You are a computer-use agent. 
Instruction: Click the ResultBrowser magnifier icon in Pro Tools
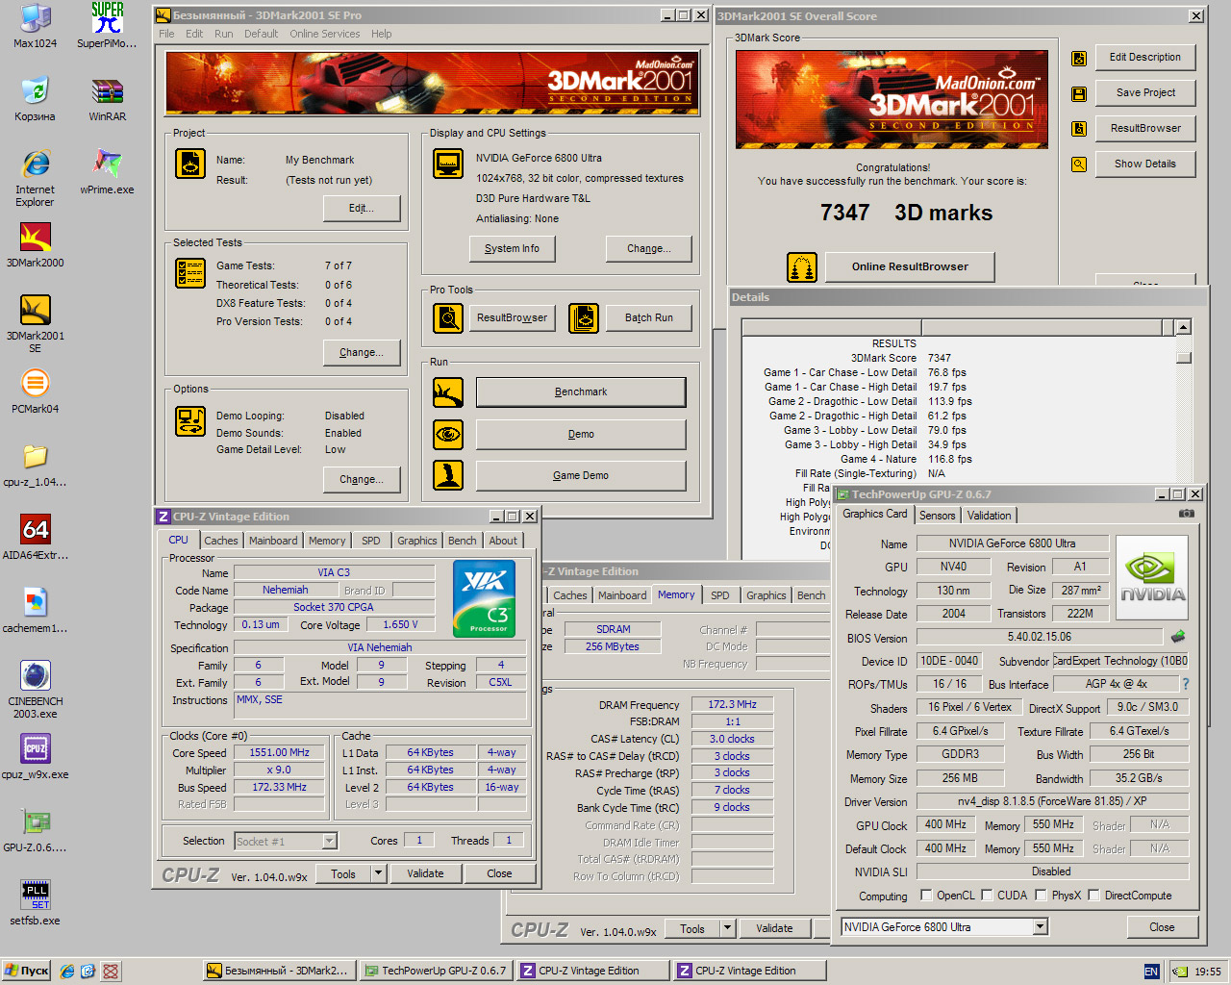448,317
